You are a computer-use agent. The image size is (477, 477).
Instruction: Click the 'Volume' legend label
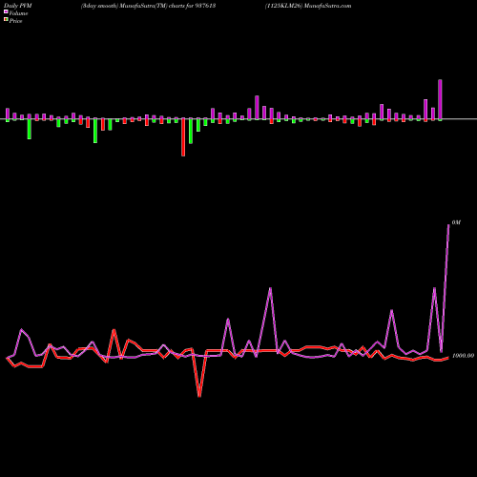18,13
